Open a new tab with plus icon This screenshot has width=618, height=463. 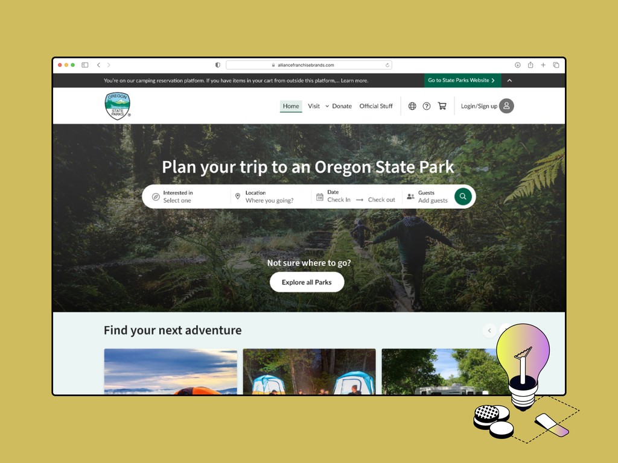pos(543,65)
